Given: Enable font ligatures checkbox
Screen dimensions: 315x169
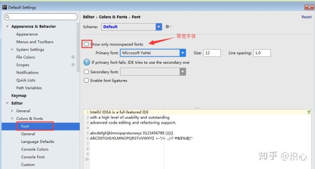Looking at the screenshot, I should [x=86, y=81].
